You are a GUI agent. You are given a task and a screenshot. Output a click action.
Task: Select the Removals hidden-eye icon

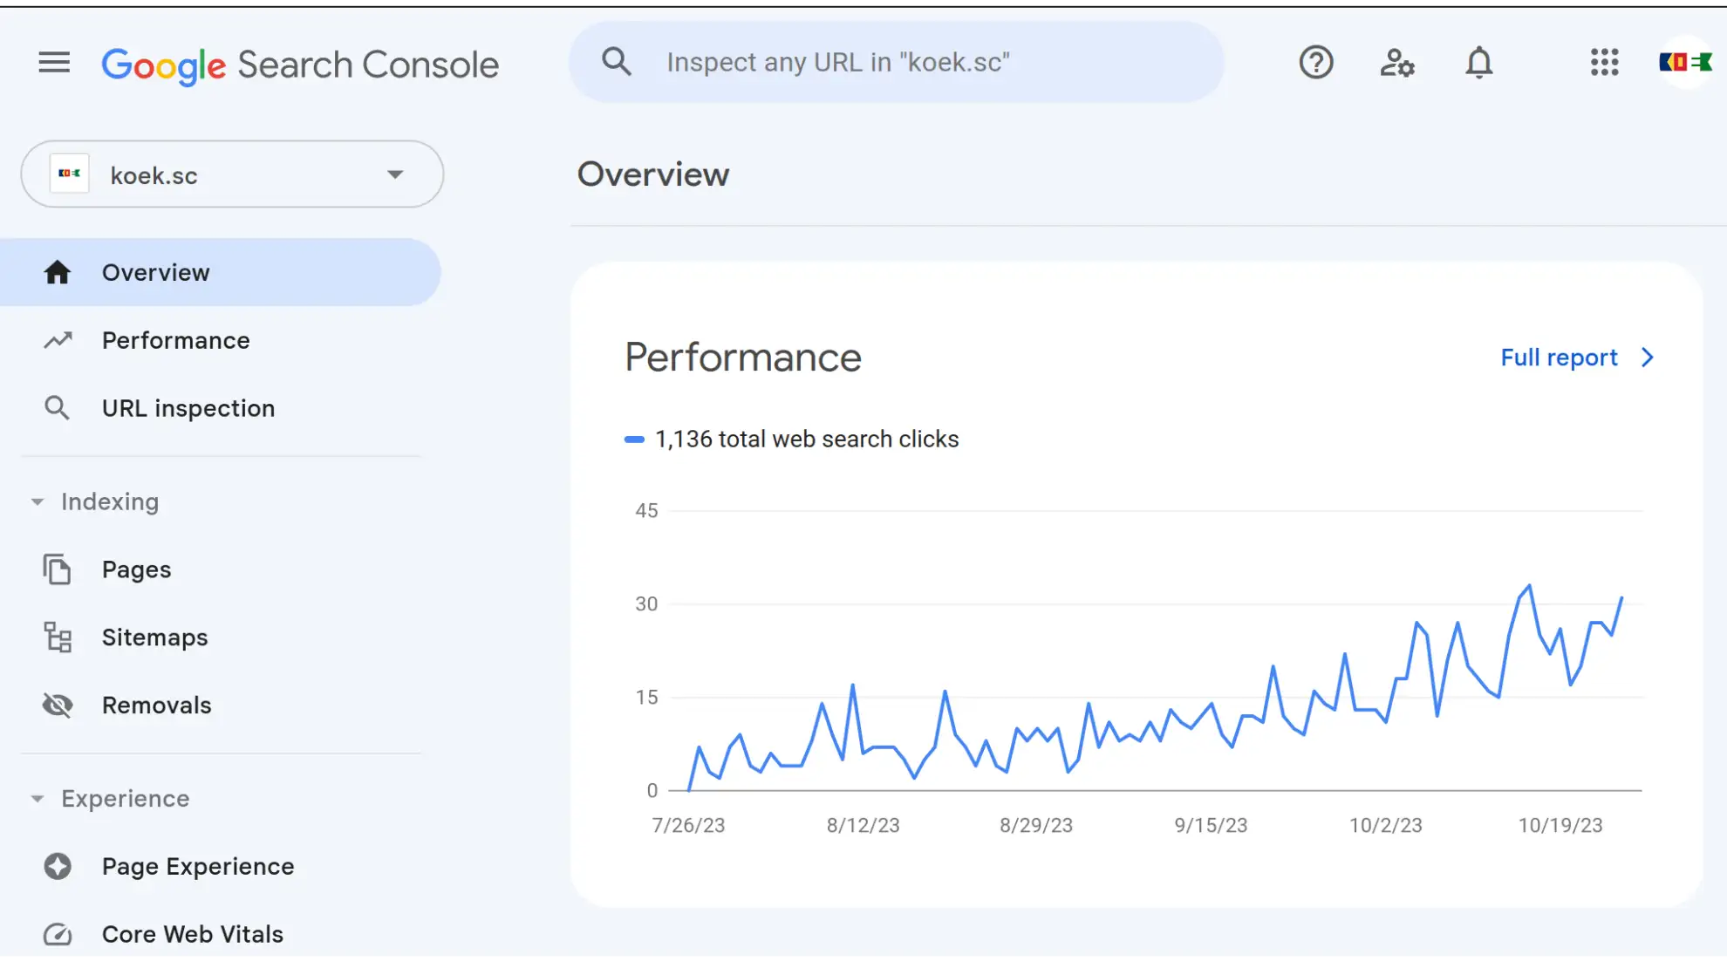tap(56, 705)
